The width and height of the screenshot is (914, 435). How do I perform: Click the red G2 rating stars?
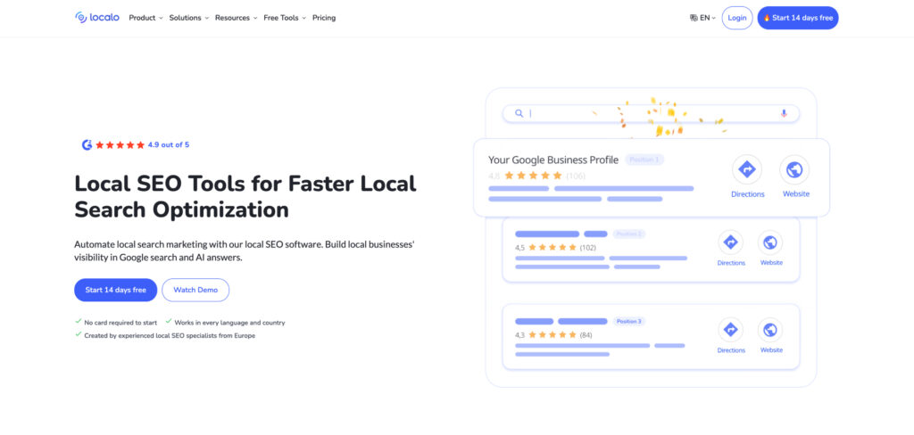click(120, 145)
